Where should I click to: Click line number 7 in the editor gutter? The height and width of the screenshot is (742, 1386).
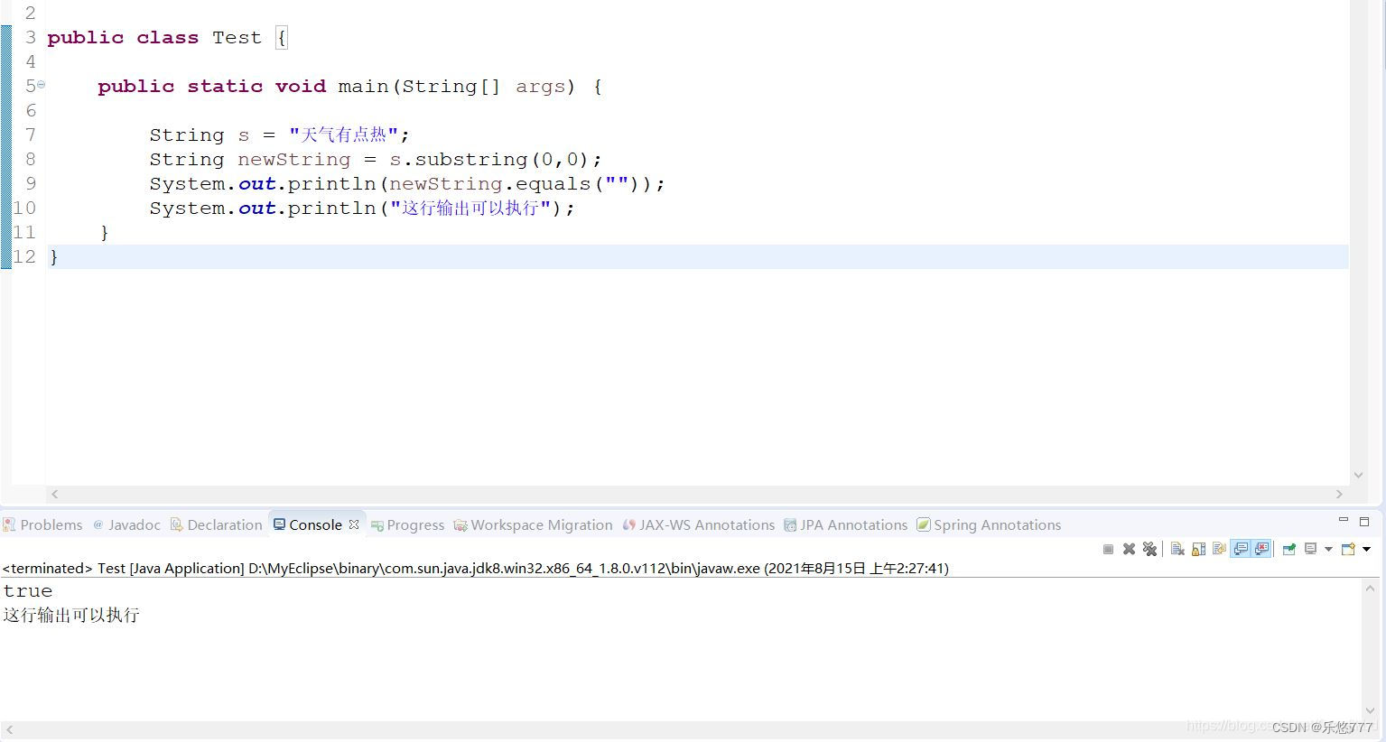pyautogui.click(x=31, y=134)
